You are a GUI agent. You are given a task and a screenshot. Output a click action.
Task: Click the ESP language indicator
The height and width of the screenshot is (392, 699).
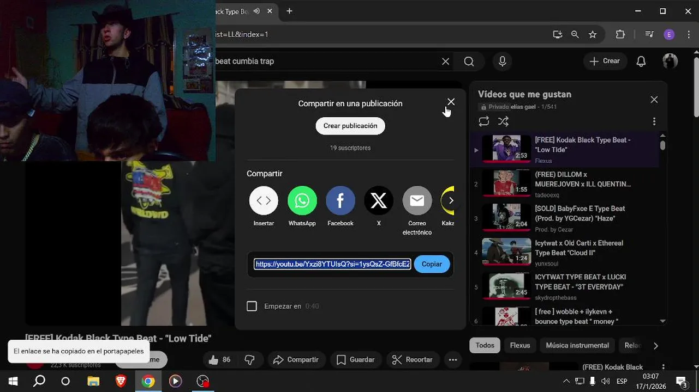click(x=622, y=381)
